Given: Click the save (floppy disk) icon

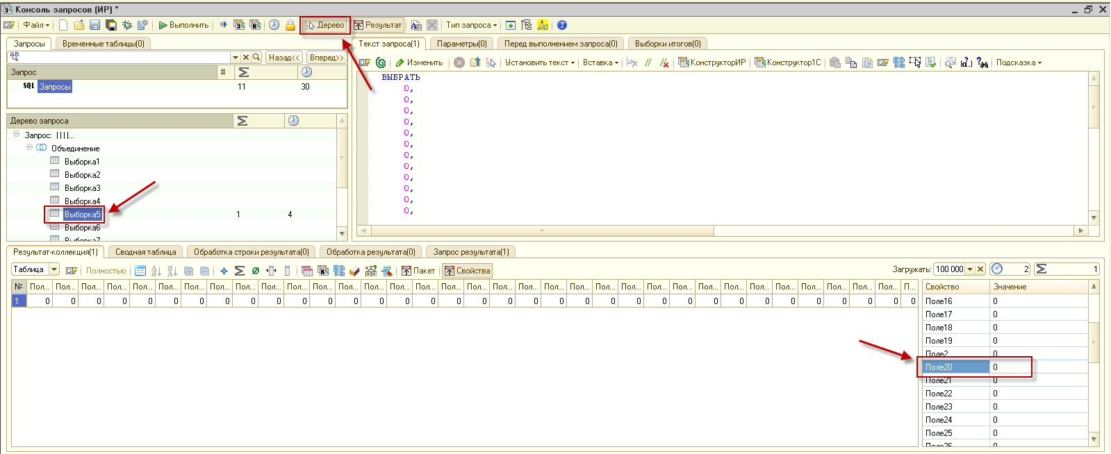Looking at the screenshot, I should coord(94,25).
